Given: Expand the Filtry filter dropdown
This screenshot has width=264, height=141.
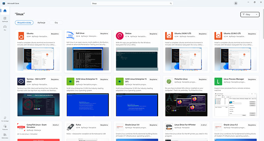Looking at the screenshot, I should (250, 14).
